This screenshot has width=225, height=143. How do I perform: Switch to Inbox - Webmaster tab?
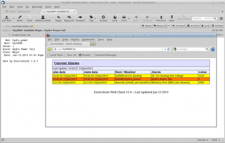pos(18,12)
